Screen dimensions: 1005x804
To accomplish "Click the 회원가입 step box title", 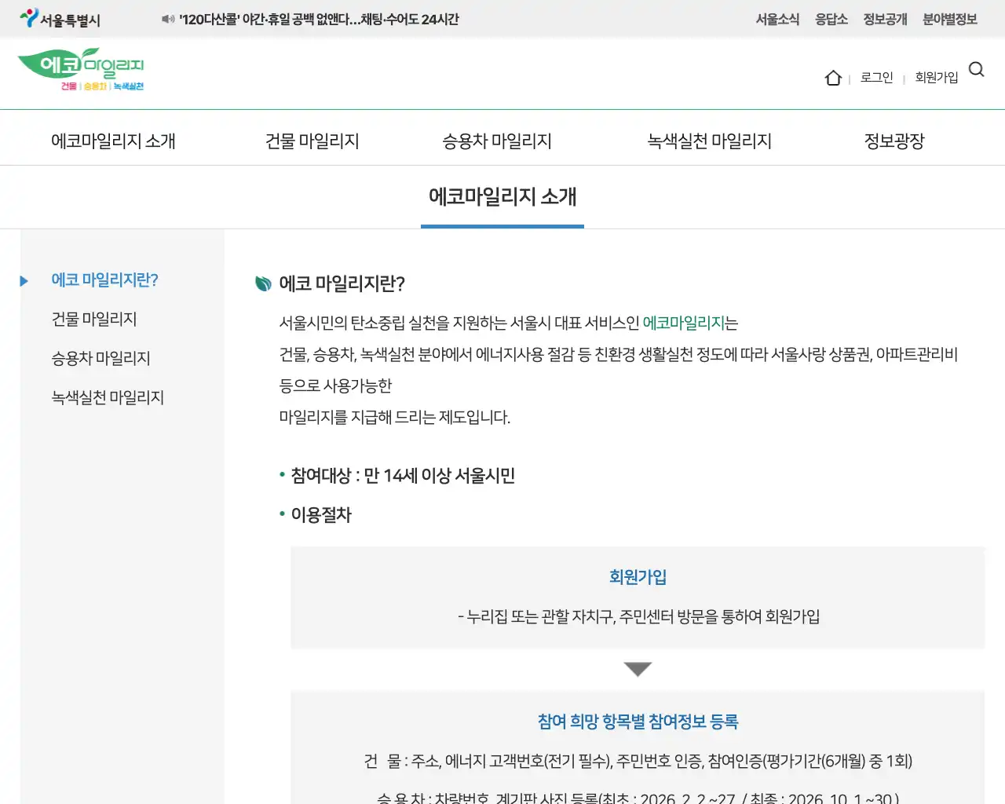I will pos(638,577).
